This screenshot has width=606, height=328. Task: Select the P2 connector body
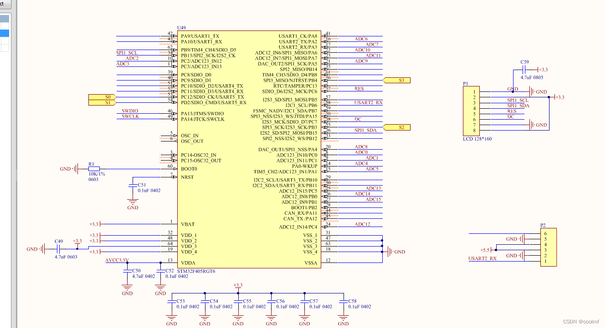[x=549, y=247]
